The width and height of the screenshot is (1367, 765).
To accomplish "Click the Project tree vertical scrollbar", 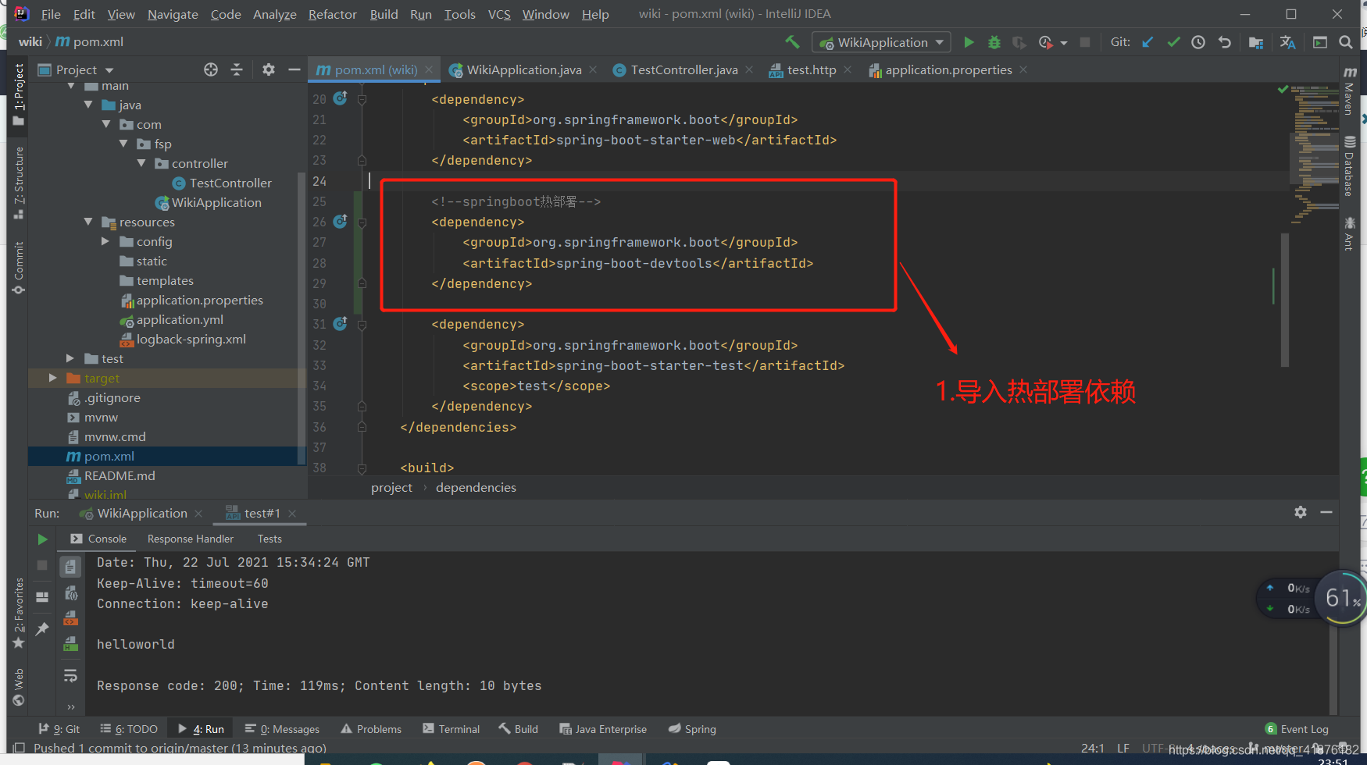I will pos(302,319).
